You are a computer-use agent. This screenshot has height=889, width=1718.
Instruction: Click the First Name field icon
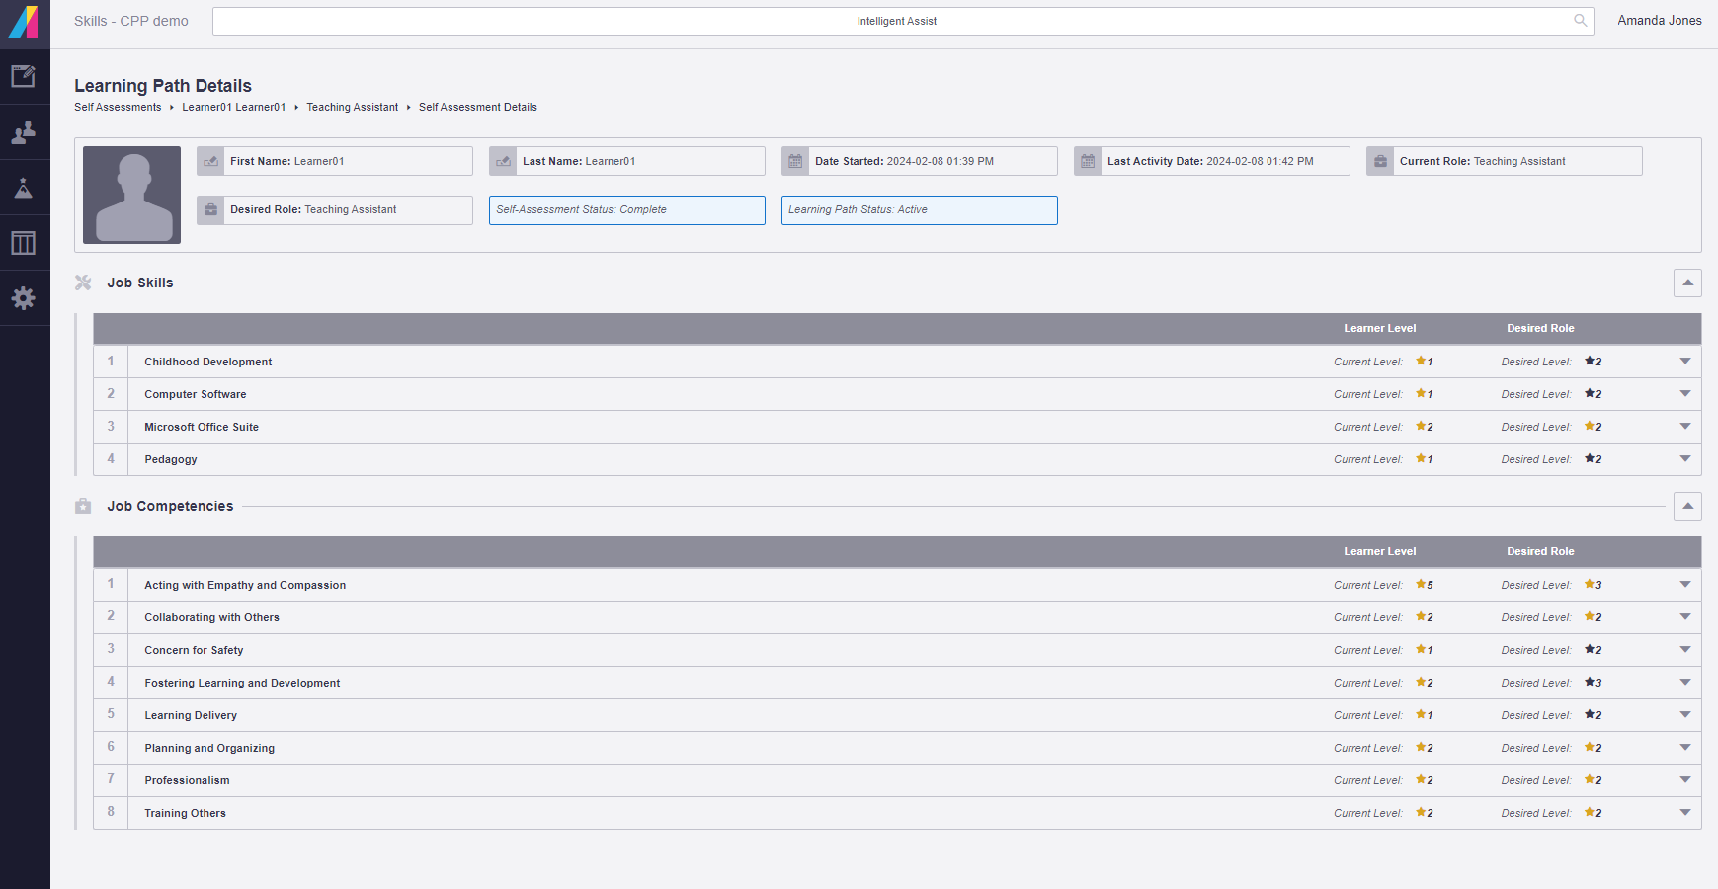[x=210, y=161]
